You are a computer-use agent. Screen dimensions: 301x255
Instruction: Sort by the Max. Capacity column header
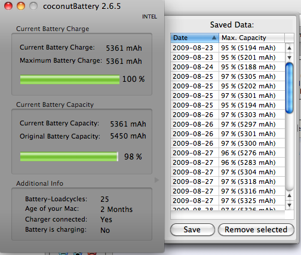point(252,38)
